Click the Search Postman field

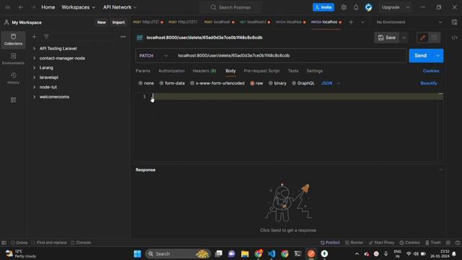tap(231, 7)
